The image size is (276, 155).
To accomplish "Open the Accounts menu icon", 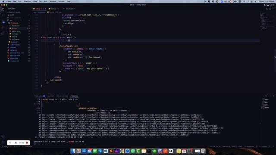I will click(3, 136).
